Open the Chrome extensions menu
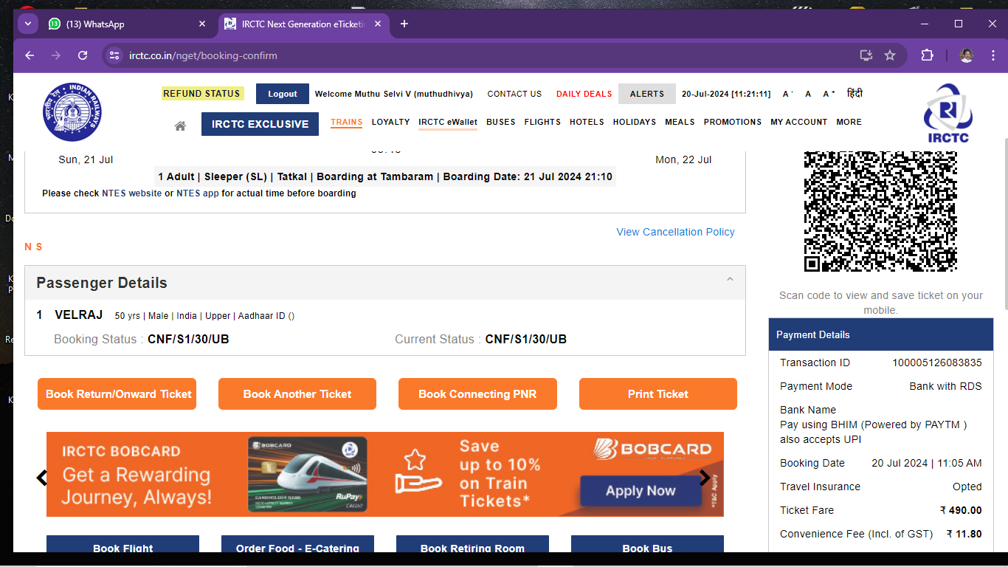The image size is (1008, 567). [x=928, y=55]
